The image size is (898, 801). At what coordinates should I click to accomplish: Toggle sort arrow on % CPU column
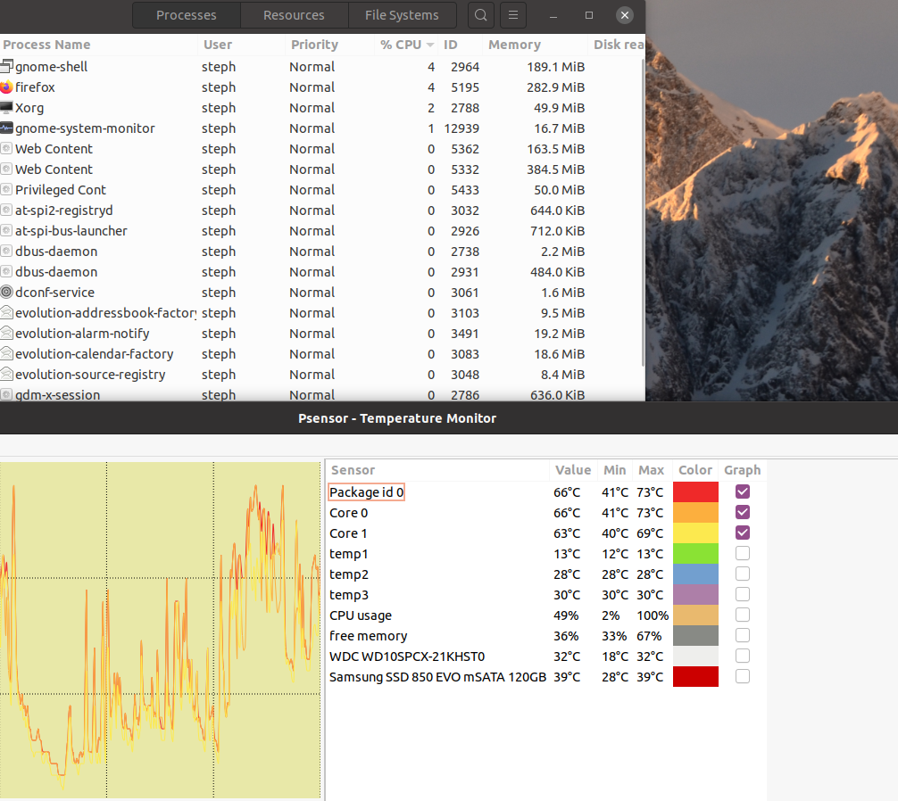click(x=430, y=45)
